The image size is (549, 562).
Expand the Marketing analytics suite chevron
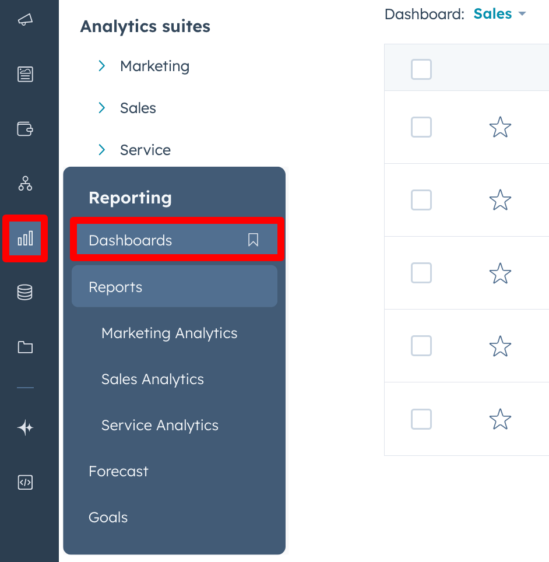click(x=102, y=66)
